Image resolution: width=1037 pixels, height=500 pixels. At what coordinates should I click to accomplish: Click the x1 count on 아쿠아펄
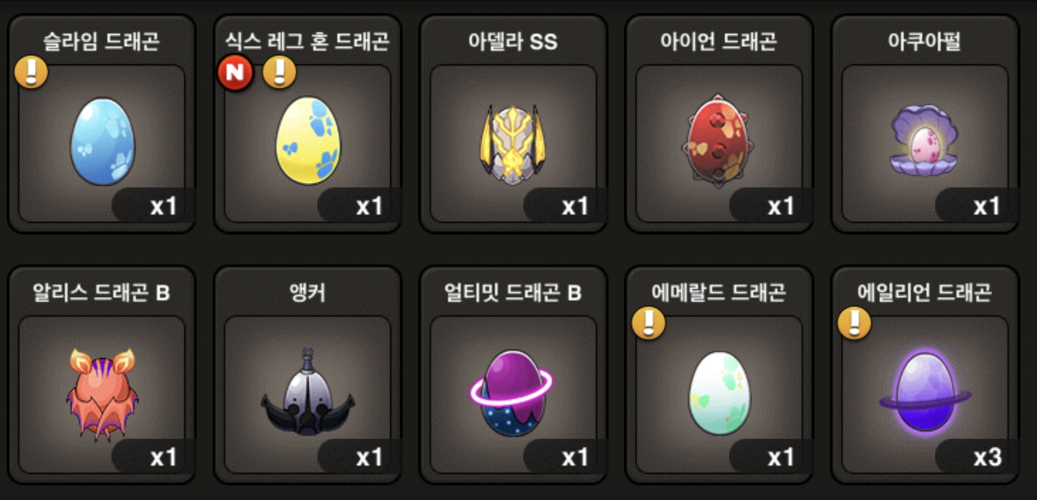987,206
